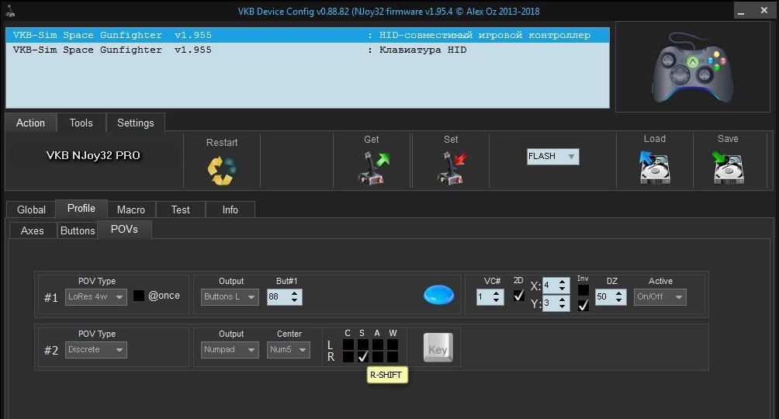Viewport: 779px width, 419px height.
Task: Decrease the Y axis value with down arrow
Action: pos(562,306)
